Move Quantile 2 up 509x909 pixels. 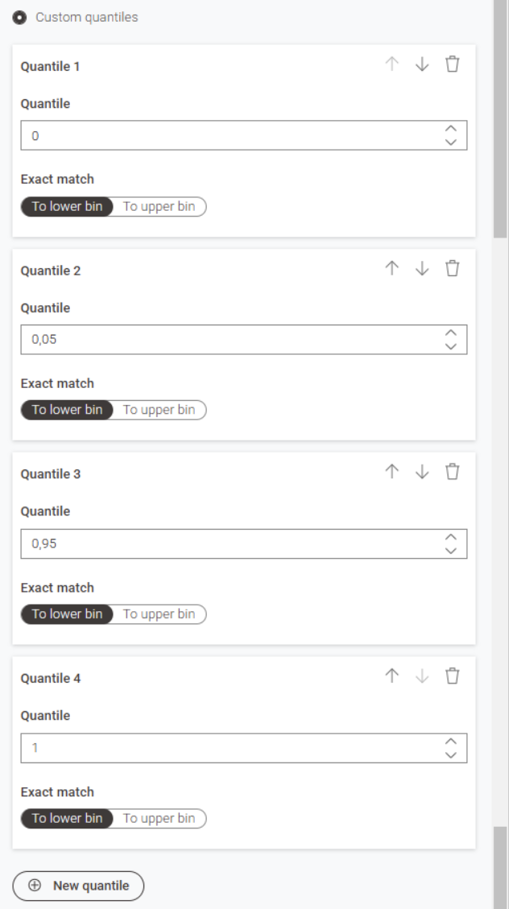click(x=392, y=269)
